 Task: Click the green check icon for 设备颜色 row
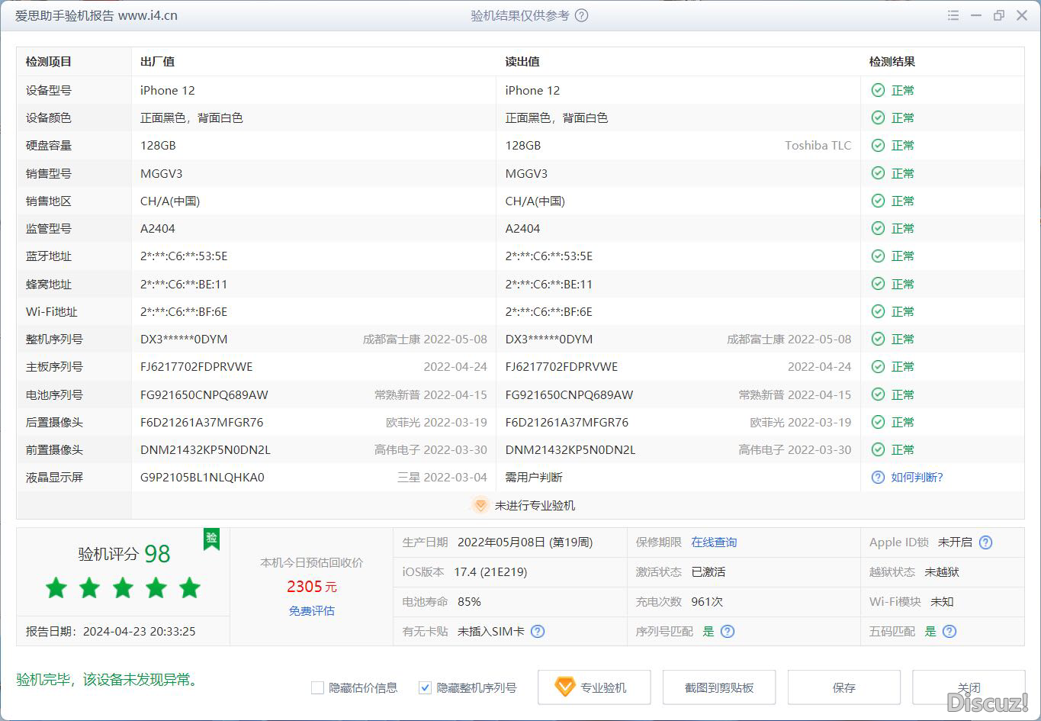click(x=878, y=117)
